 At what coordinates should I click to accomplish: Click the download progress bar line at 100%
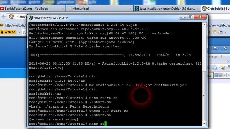[x=110, y=55]
